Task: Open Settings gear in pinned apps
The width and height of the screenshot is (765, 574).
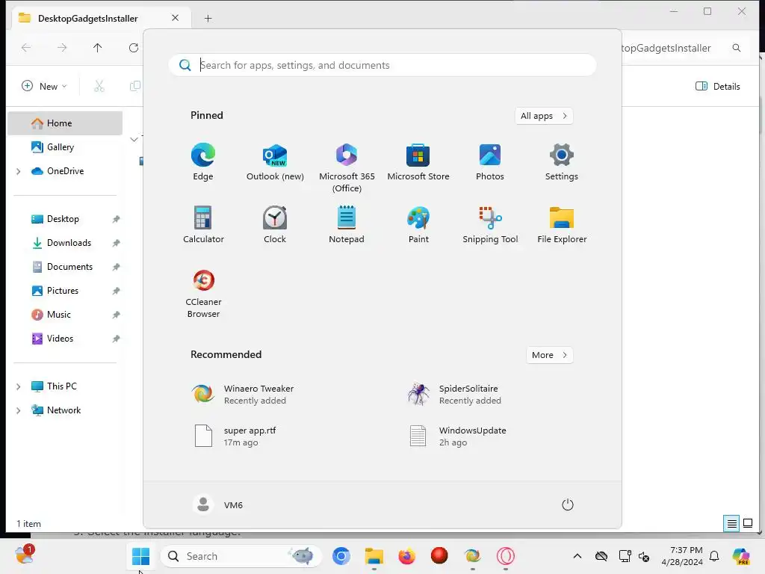Action: coord(562,162)
